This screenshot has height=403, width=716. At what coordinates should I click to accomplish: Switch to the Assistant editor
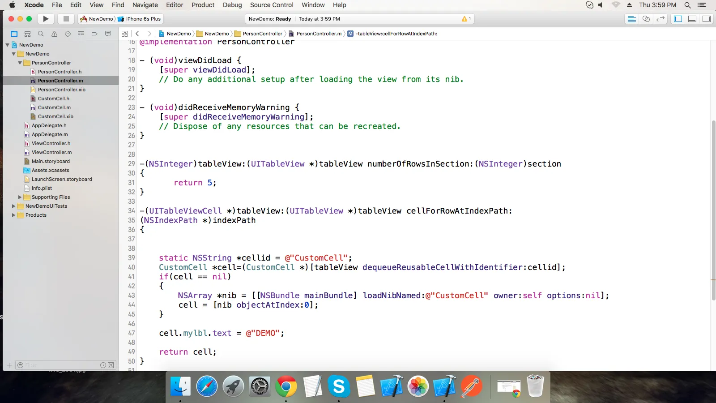pos(646,19)
